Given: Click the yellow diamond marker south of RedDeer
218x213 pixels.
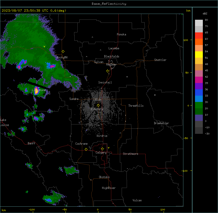Looking at the screenshot, I should [108, 71].
